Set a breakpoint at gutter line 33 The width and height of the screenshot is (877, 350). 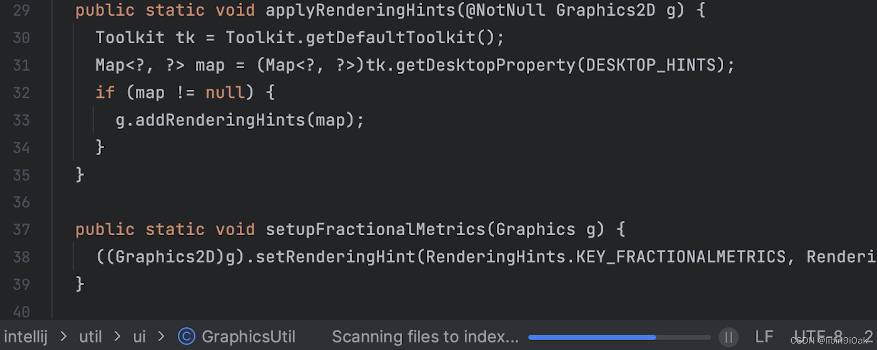22,120
